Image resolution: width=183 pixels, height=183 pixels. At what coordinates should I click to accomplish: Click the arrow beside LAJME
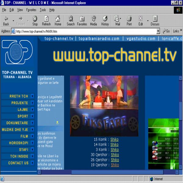(x=32, y=109)
